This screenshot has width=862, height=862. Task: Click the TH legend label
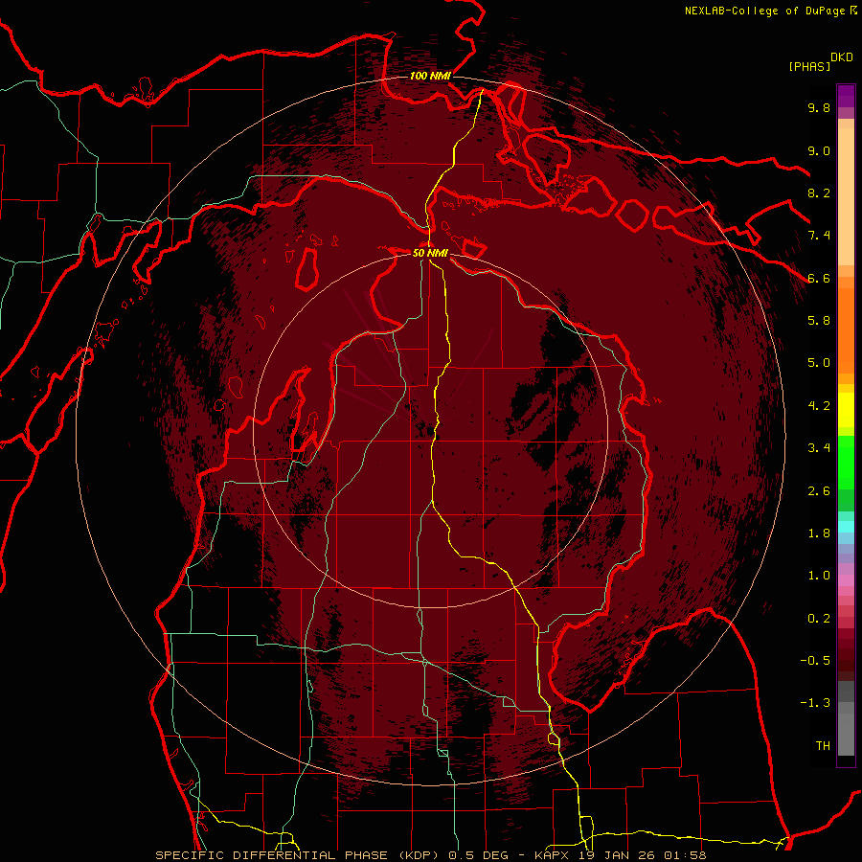tap(823, 746)
